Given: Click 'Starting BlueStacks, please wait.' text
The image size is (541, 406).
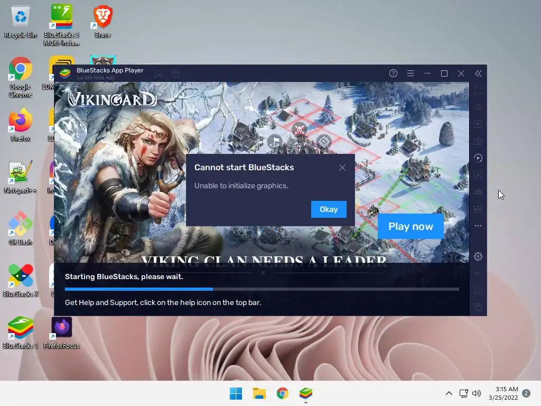Looking at the screenshot, I should click(124, 276).
